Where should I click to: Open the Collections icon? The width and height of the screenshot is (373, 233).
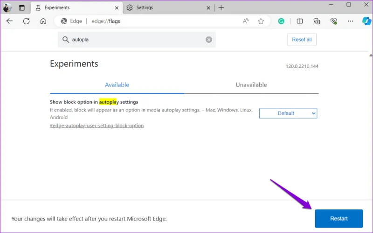tap(317, 21)
